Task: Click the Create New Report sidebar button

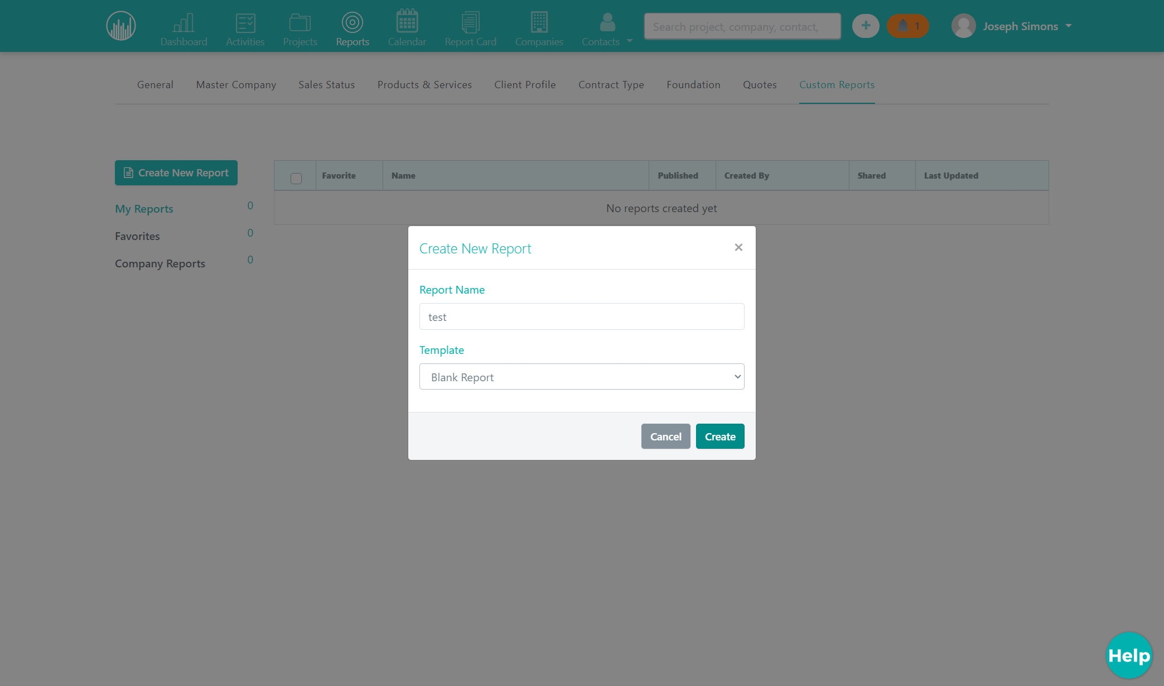Action: point(176,173)
